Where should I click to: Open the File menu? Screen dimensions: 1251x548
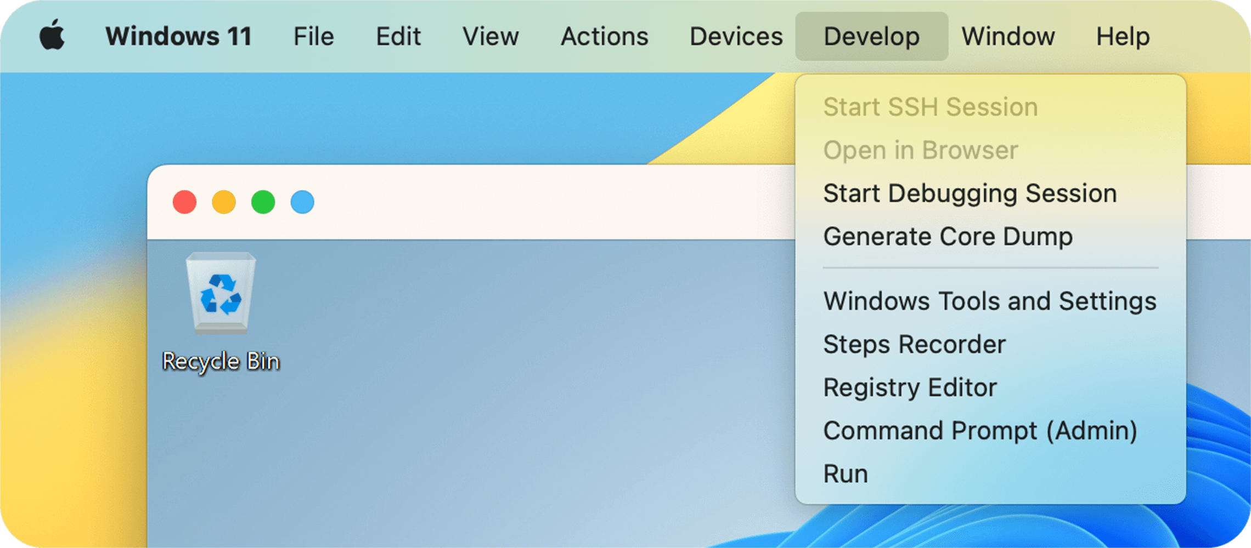314,37
